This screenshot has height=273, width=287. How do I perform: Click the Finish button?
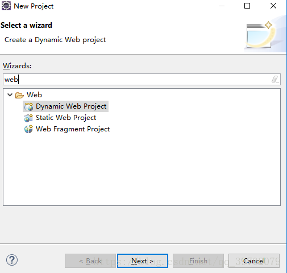pyautogui.click(x=198, y=261)
